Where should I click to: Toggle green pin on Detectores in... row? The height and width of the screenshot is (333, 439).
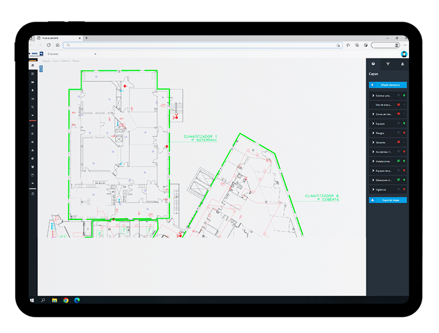tap(404, 180)
